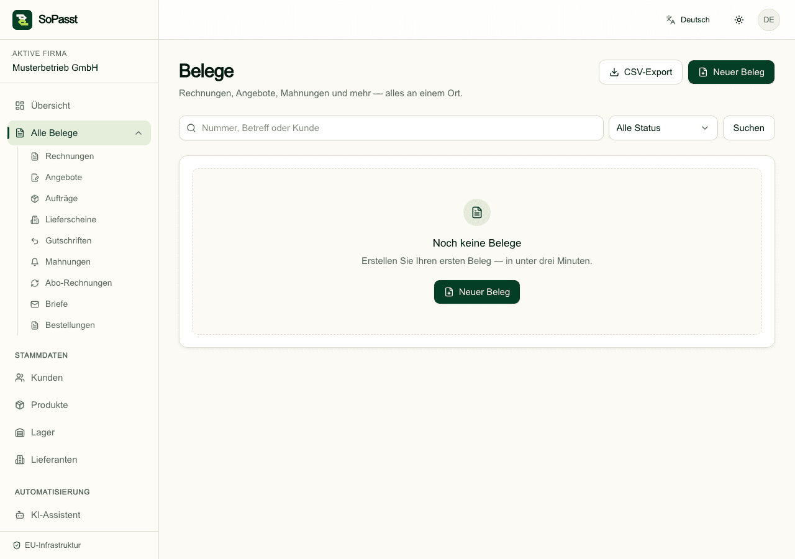Open the KI-Assistent robot icon

click(20, 515)
